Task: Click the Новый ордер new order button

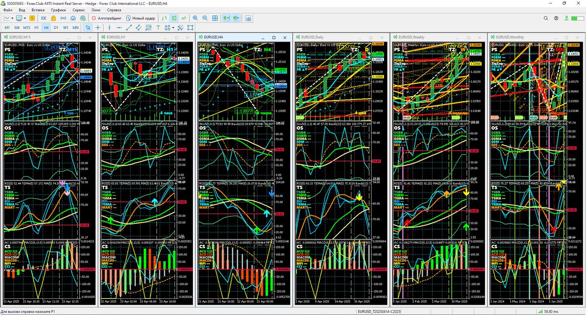Action: (x=141, y=18)
